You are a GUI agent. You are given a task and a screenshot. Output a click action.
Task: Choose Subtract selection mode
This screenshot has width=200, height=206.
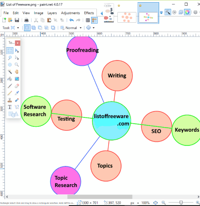40,28
